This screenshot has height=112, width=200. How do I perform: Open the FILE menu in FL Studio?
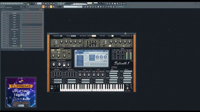(1, 3)
